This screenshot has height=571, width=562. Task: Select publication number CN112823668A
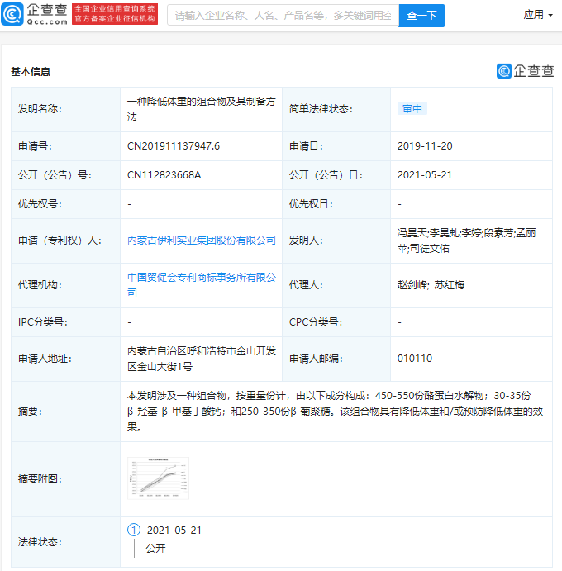tap(164, 175)
